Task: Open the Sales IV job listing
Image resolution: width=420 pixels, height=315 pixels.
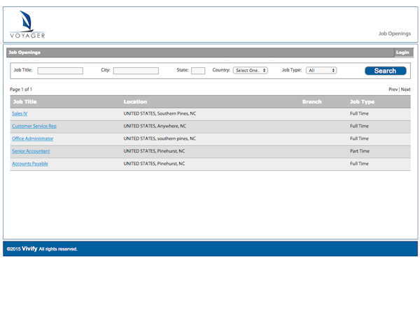Action: [x=20, y=113]
